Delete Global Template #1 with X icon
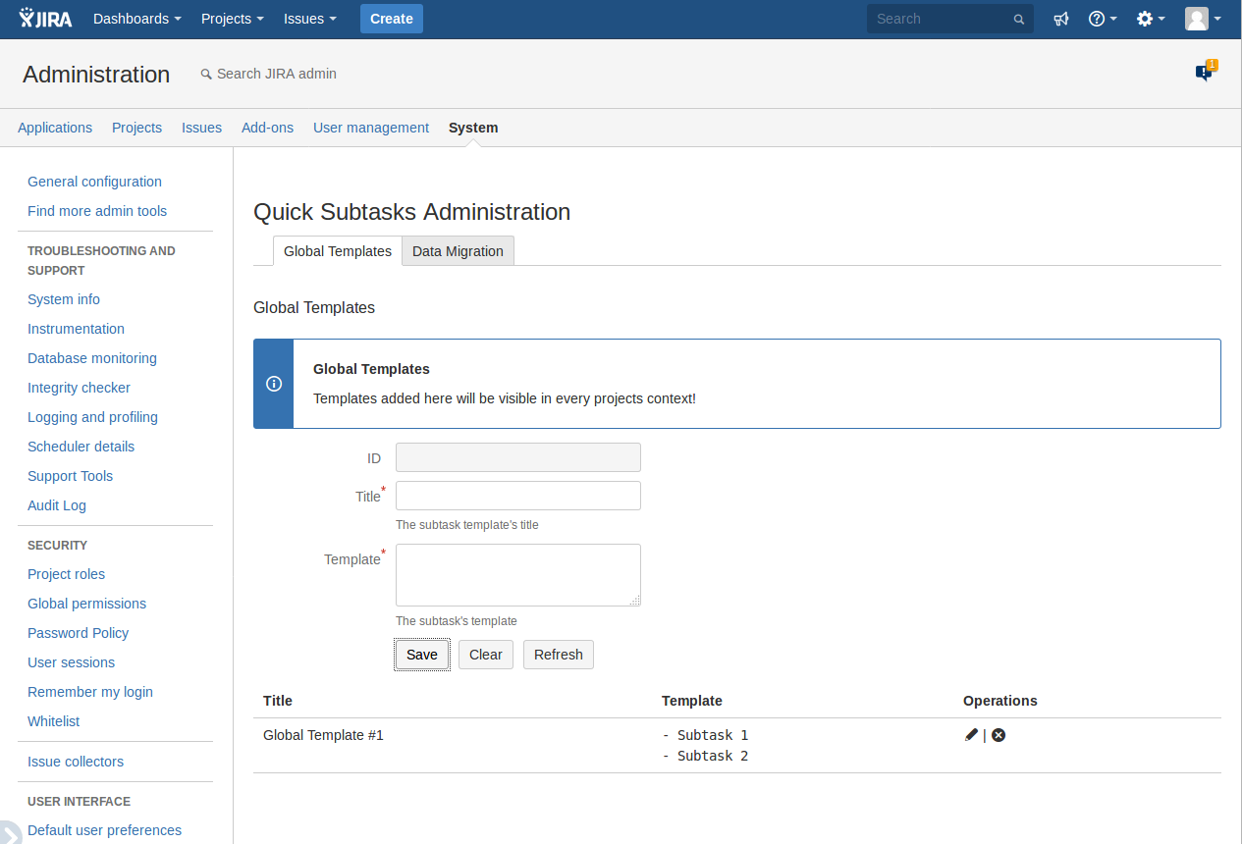The image size is (1242, 844). pyautogui.click(x=999, y=735)
